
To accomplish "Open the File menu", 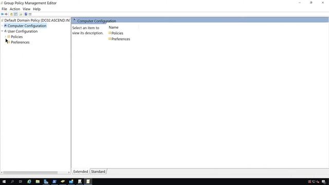I will pyautogui.click(x=4, y=9).
